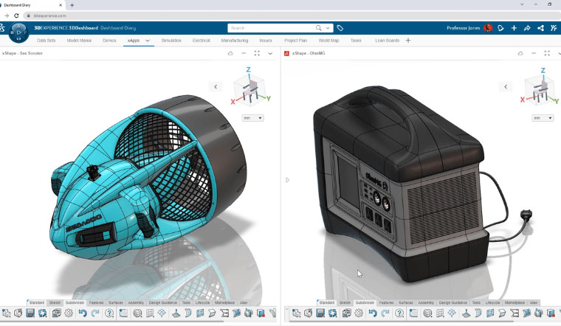Select Features tab in Sea Scooter toolbar
This screenshot has height=326, width=561.
(96, 302)
